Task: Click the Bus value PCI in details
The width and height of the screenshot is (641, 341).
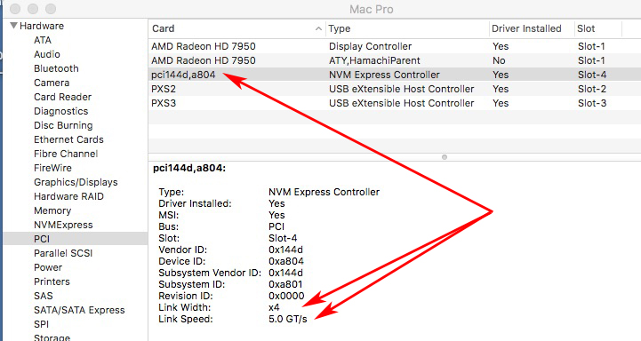Action: click(276, 226)
